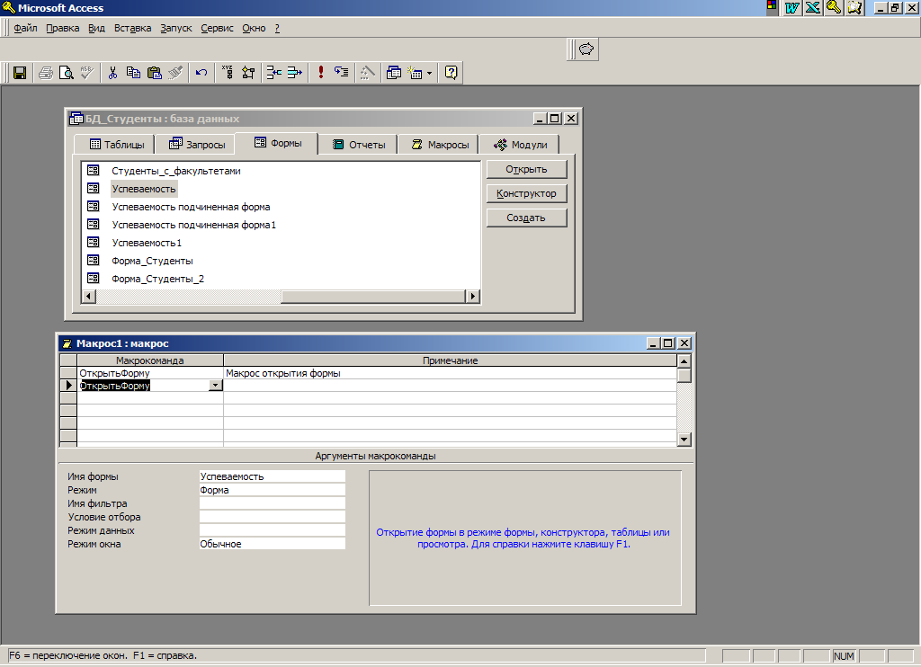Click the Format Painter brush icon

175,73
